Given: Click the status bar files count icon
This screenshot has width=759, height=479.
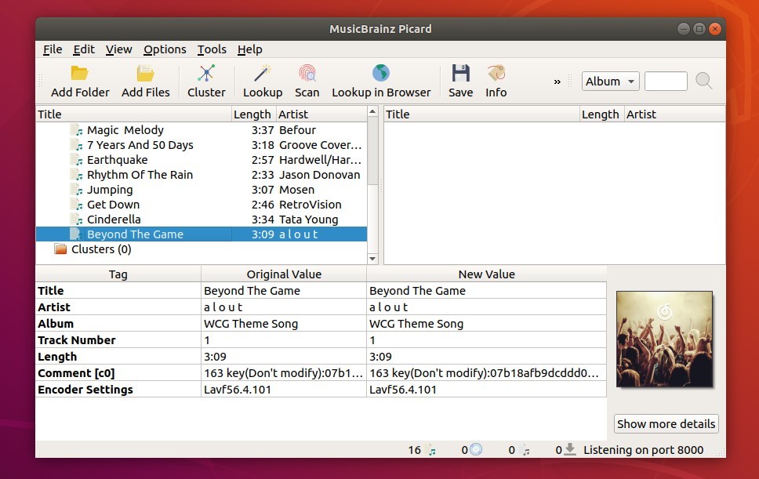Looking at the screenshot, I should [430, 450].
